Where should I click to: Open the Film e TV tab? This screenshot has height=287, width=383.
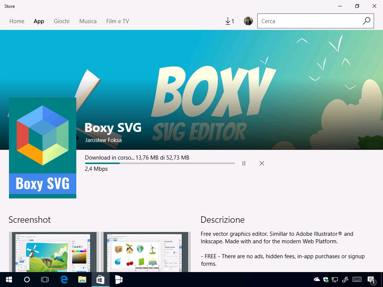[117, 21]
